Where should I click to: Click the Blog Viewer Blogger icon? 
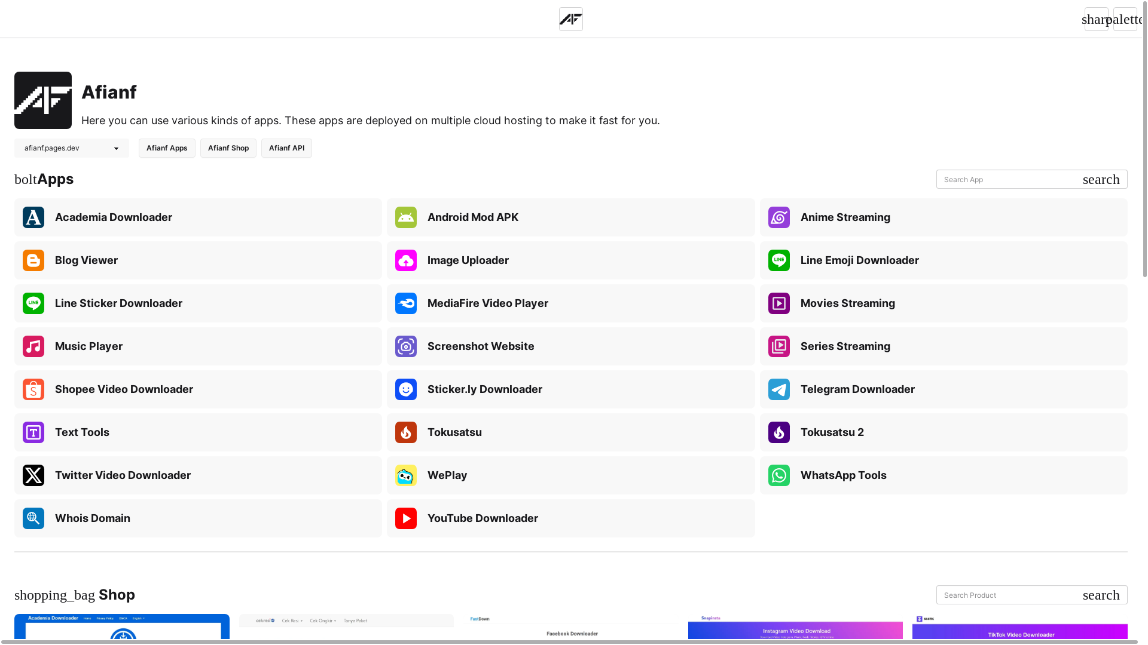coord(33,260)
